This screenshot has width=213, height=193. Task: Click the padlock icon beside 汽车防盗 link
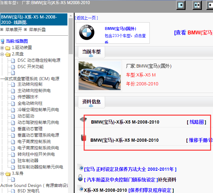[80, 178]
